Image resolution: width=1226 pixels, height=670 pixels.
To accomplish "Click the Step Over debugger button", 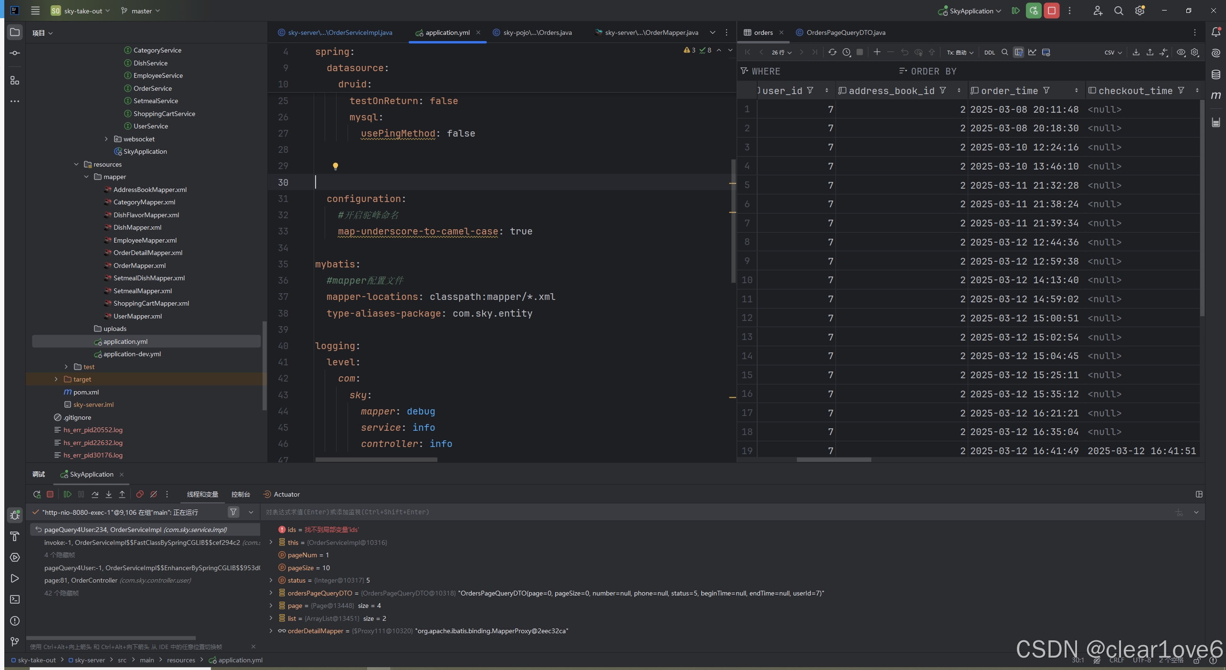I will coord(95,494).
